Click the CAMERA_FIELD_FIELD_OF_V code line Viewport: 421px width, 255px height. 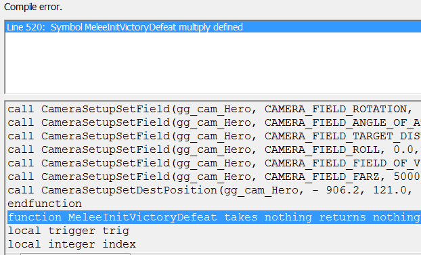click(x=213, y=163)
